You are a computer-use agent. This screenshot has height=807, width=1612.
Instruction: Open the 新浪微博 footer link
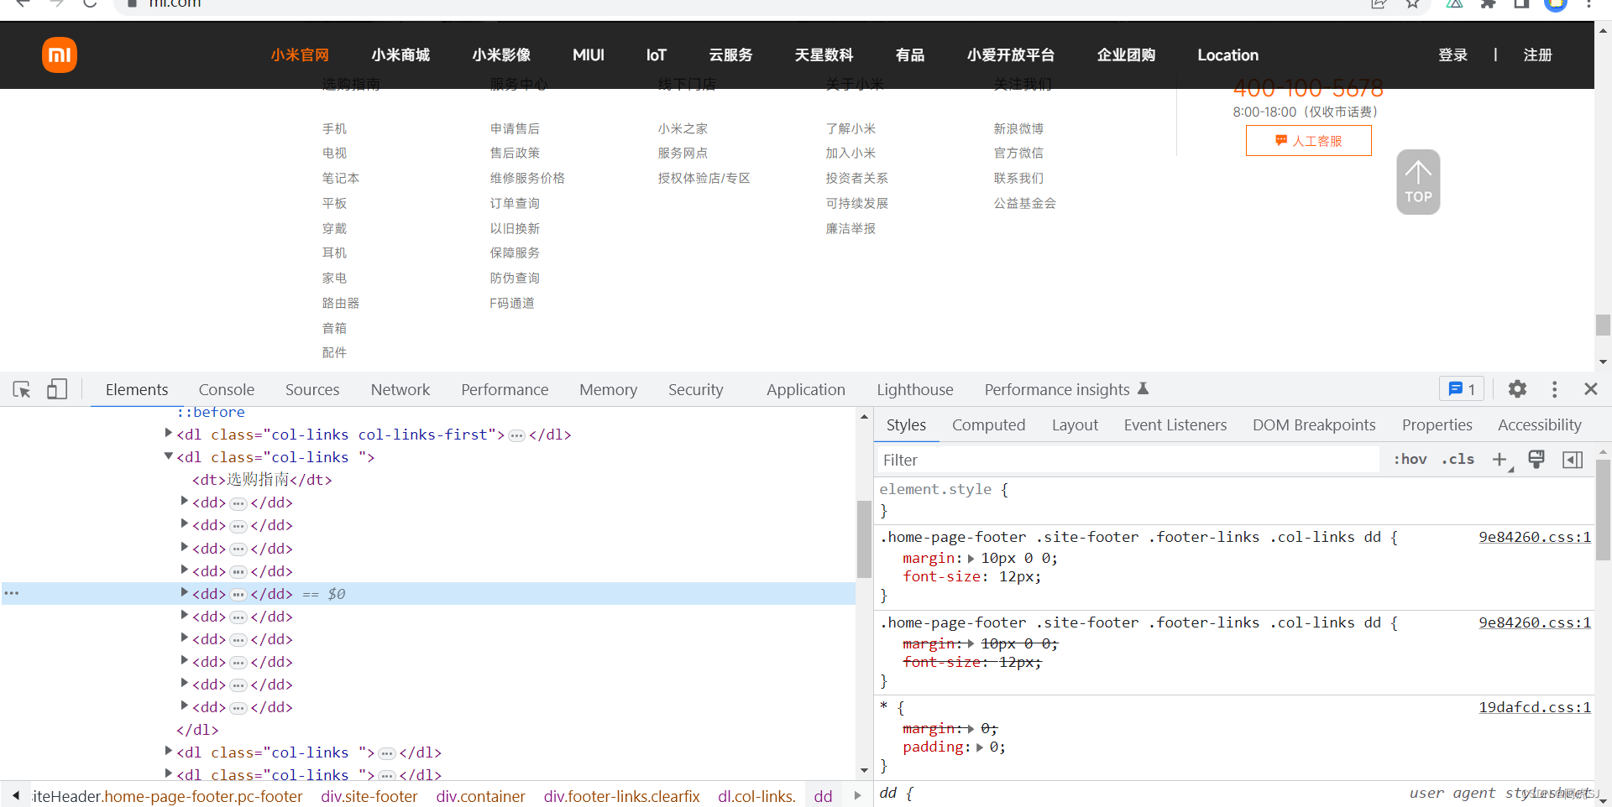1018,128
